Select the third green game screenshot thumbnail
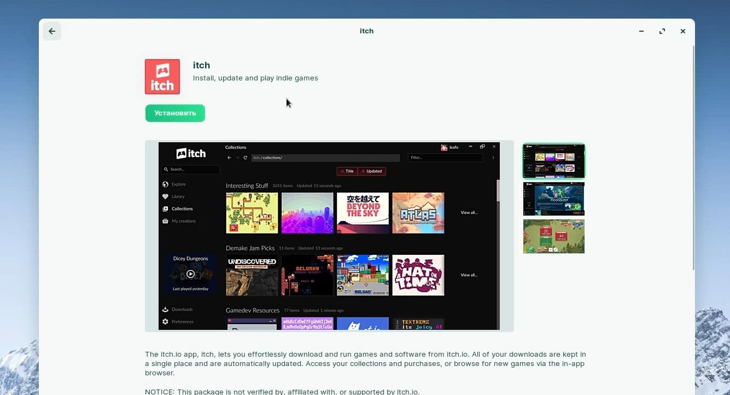 tap(554, 236)
